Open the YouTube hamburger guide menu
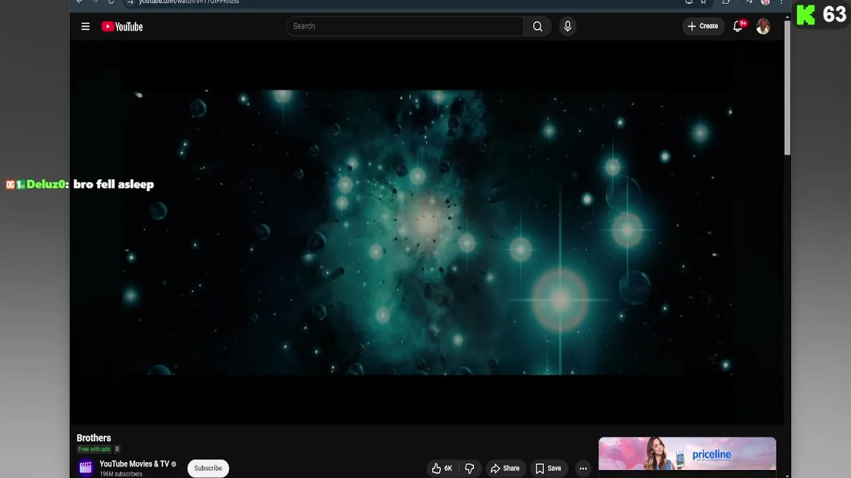The width and height of the screenshot is (851, 478). 85,27
